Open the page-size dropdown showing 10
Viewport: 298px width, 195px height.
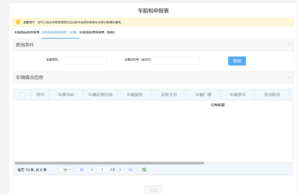point(66,170)
